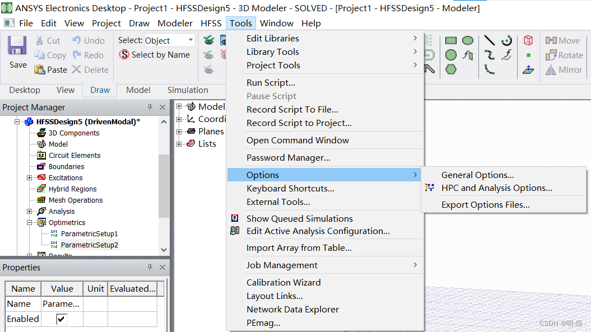The width and height of the screenshot is (591, 332).
Task: Expand the Coordinate Systems node
Action: (179, 119)
